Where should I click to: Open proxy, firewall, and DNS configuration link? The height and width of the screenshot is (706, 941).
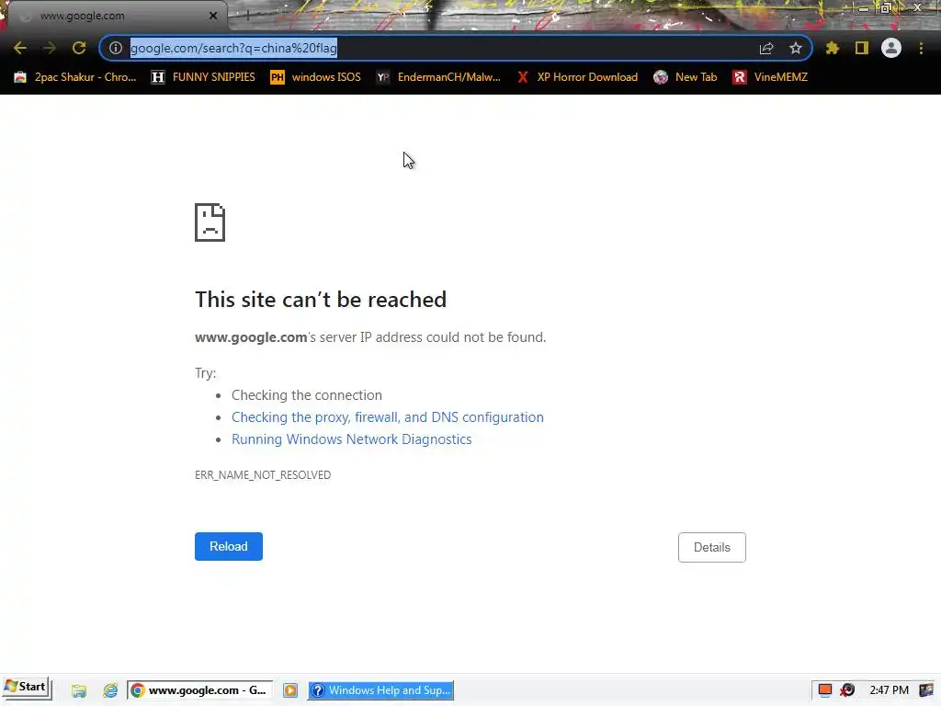point(388,417)
